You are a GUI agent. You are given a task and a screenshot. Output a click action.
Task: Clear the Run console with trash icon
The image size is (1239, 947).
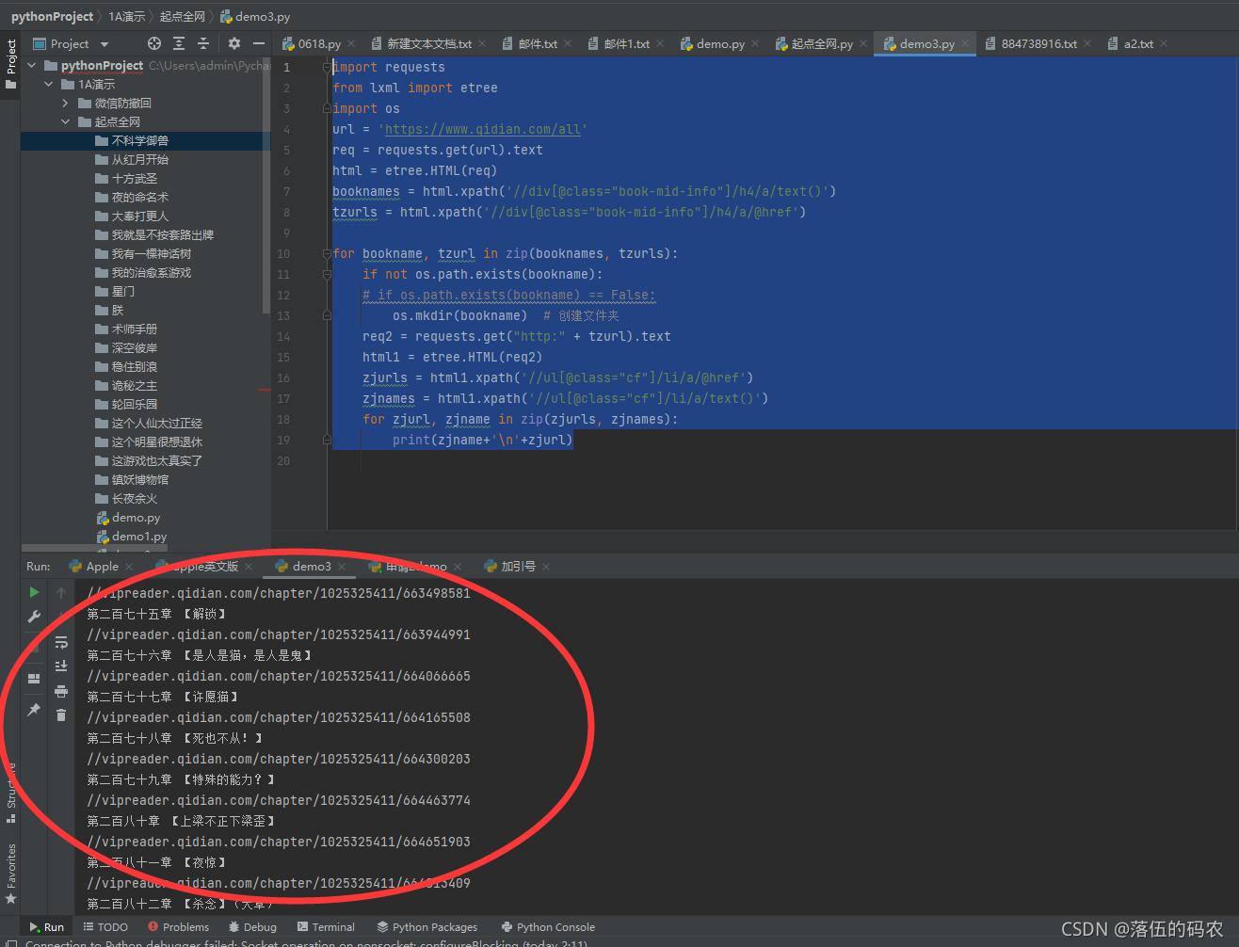coord(61,715)
